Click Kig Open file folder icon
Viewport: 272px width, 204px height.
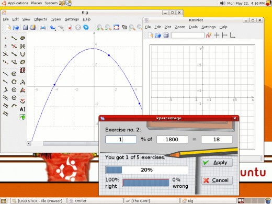pos(16,27)
